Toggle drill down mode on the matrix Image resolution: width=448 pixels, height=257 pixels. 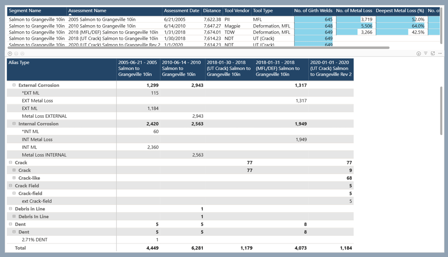pyautogui.click(x=418, y=53)
